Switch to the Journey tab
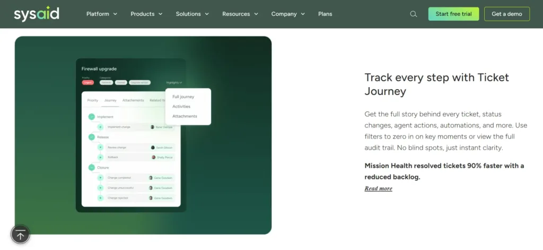This screenshot has height=250, width=543. tap(110, 100)
